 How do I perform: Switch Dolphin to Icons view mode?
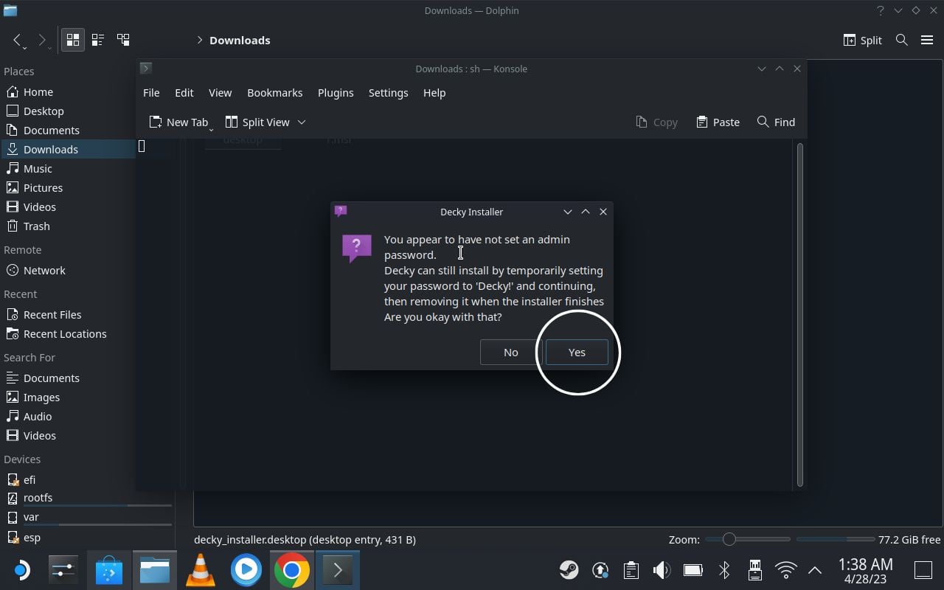point(73,40)
